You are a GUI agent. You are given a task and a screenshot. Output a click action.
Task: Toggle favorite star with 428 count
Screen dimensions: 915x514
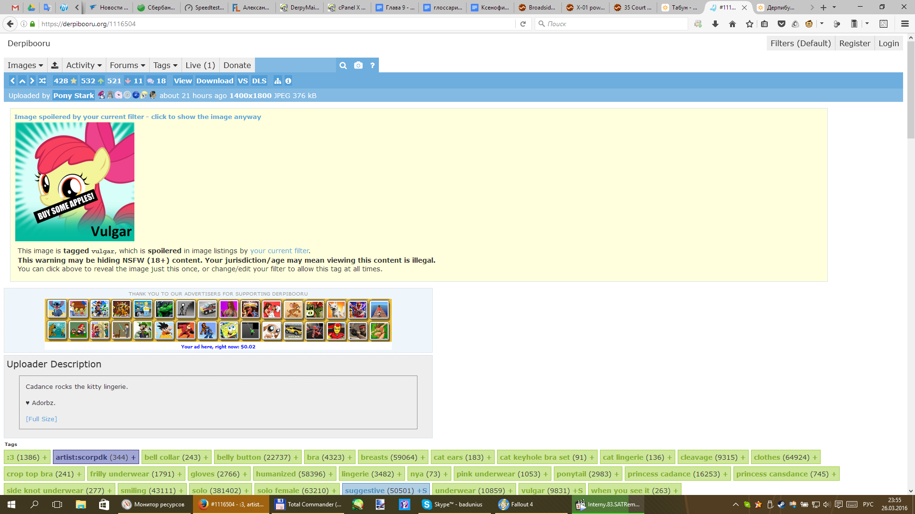tap(73, 81)
